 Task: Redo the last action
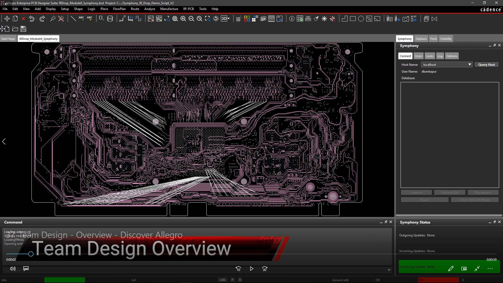pyautogui.click(x=42, y=19)
